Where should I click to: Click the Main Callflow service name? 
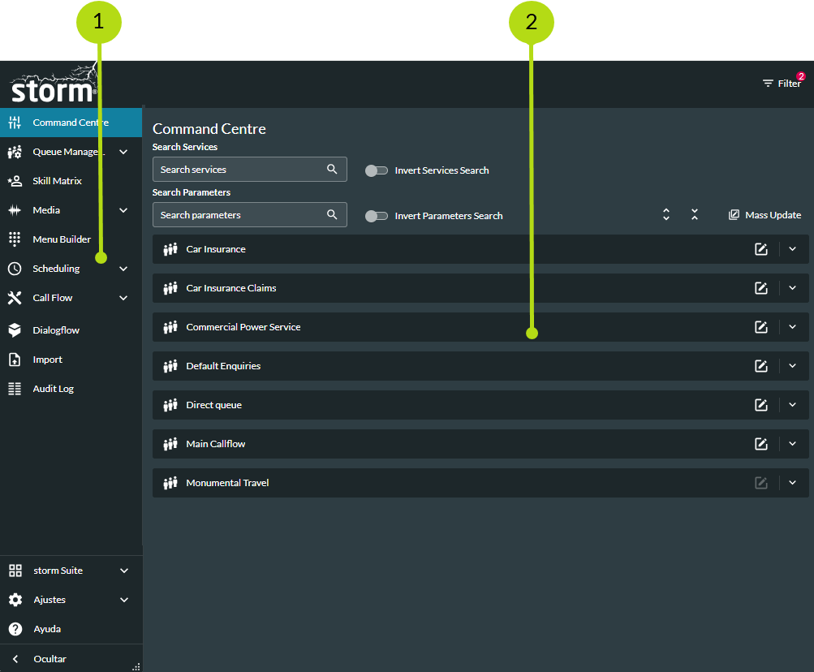(x=215, y=444)
